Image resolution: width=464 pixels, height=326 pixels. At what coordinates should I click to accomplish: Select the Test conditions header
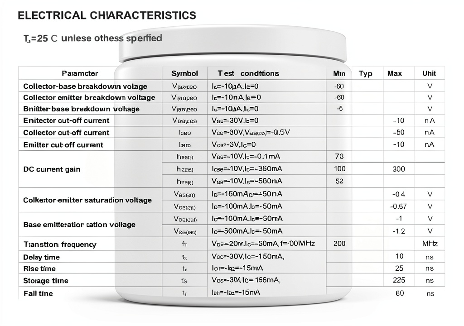[248, 73]
